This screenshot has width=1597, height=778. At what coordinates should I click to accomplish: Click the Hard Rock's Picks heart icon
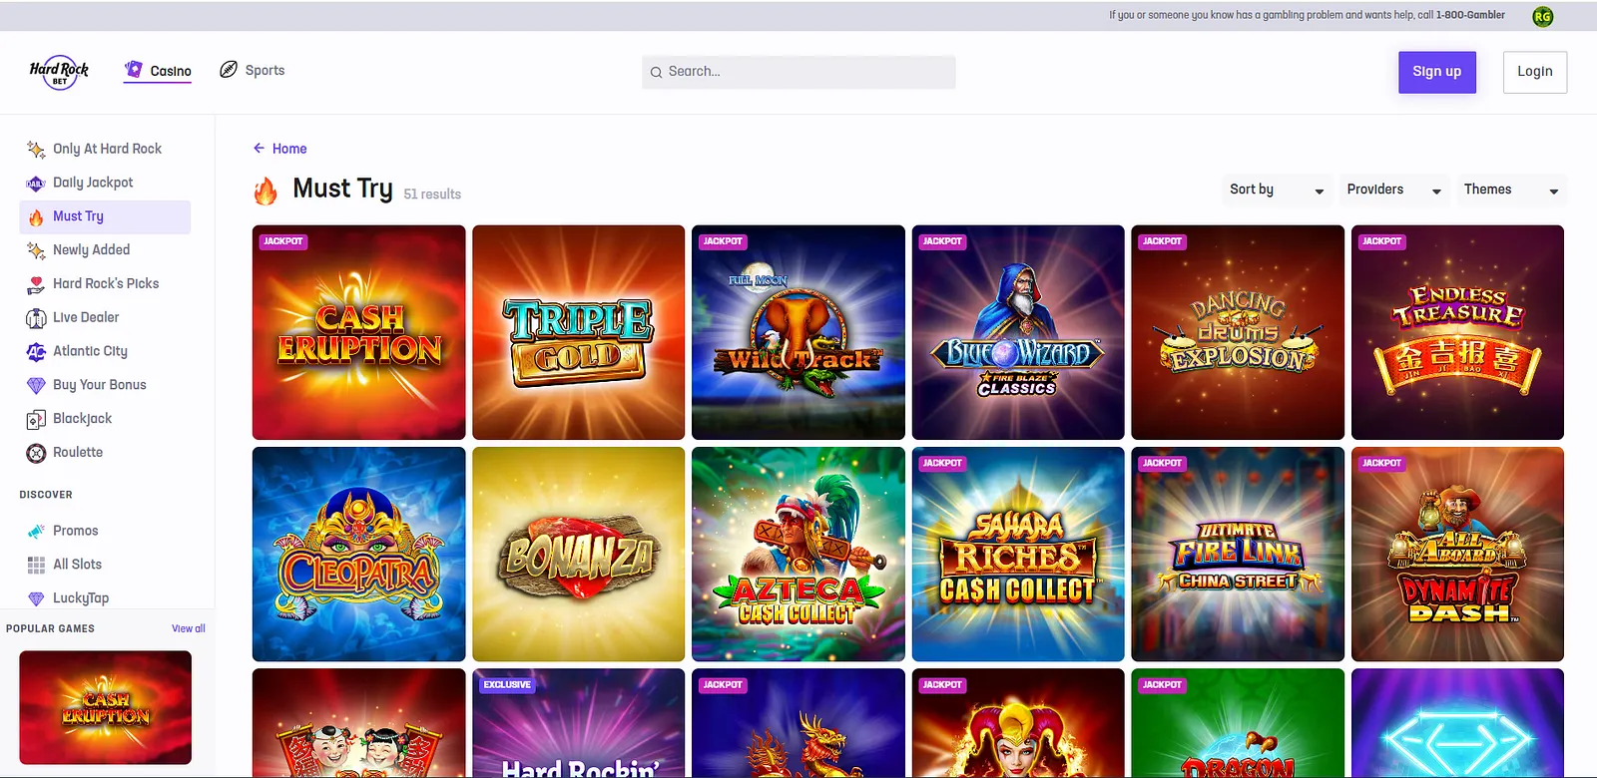coord(36,284)
